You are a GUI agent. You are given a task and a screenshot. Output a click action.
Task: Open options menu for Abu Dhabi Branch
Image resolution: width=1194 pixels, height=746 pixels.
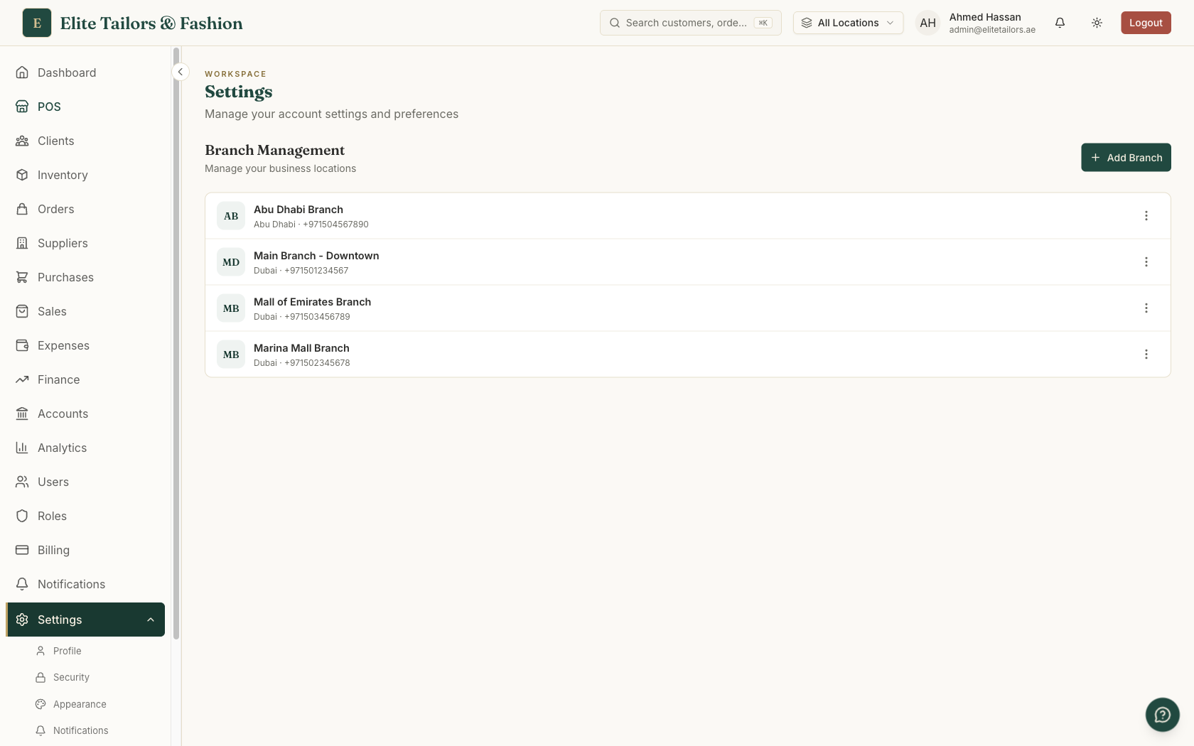pos(1146,216)
